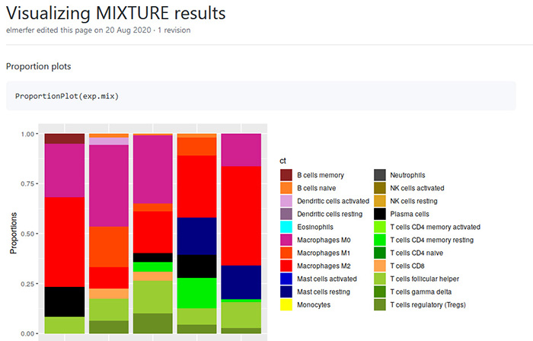Click the T cells follicular helper swatch
Viewport: 533px width, 341px height.
click(x=380, y=279)
